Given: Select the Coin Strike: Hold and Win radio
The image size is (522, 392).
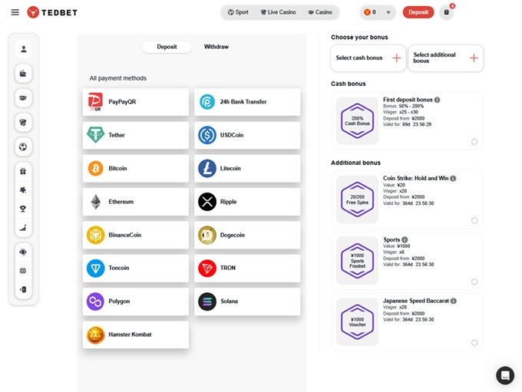Looking at the screenshot, I should tap(474, 220).
